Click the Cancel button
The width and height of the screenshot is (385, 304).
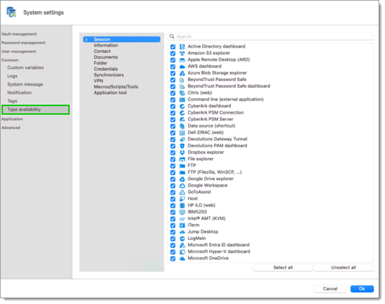pyautogui.click(x=330, y=289)
